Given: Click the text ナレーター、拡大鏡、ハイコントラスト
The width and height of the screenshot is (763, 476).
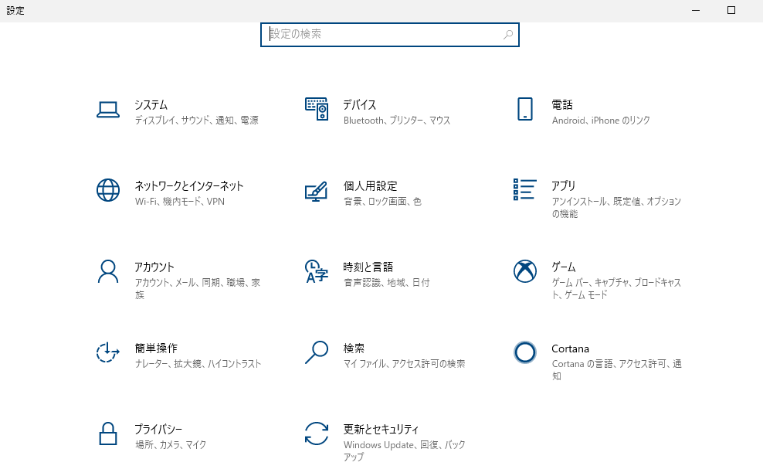Looking at the screenshot, I should (x=198, y=364).
